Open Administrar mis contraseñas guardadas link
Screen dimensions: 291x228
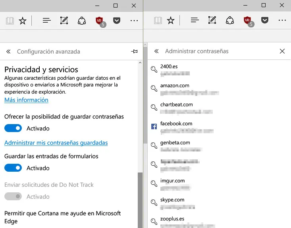point(56,143)
